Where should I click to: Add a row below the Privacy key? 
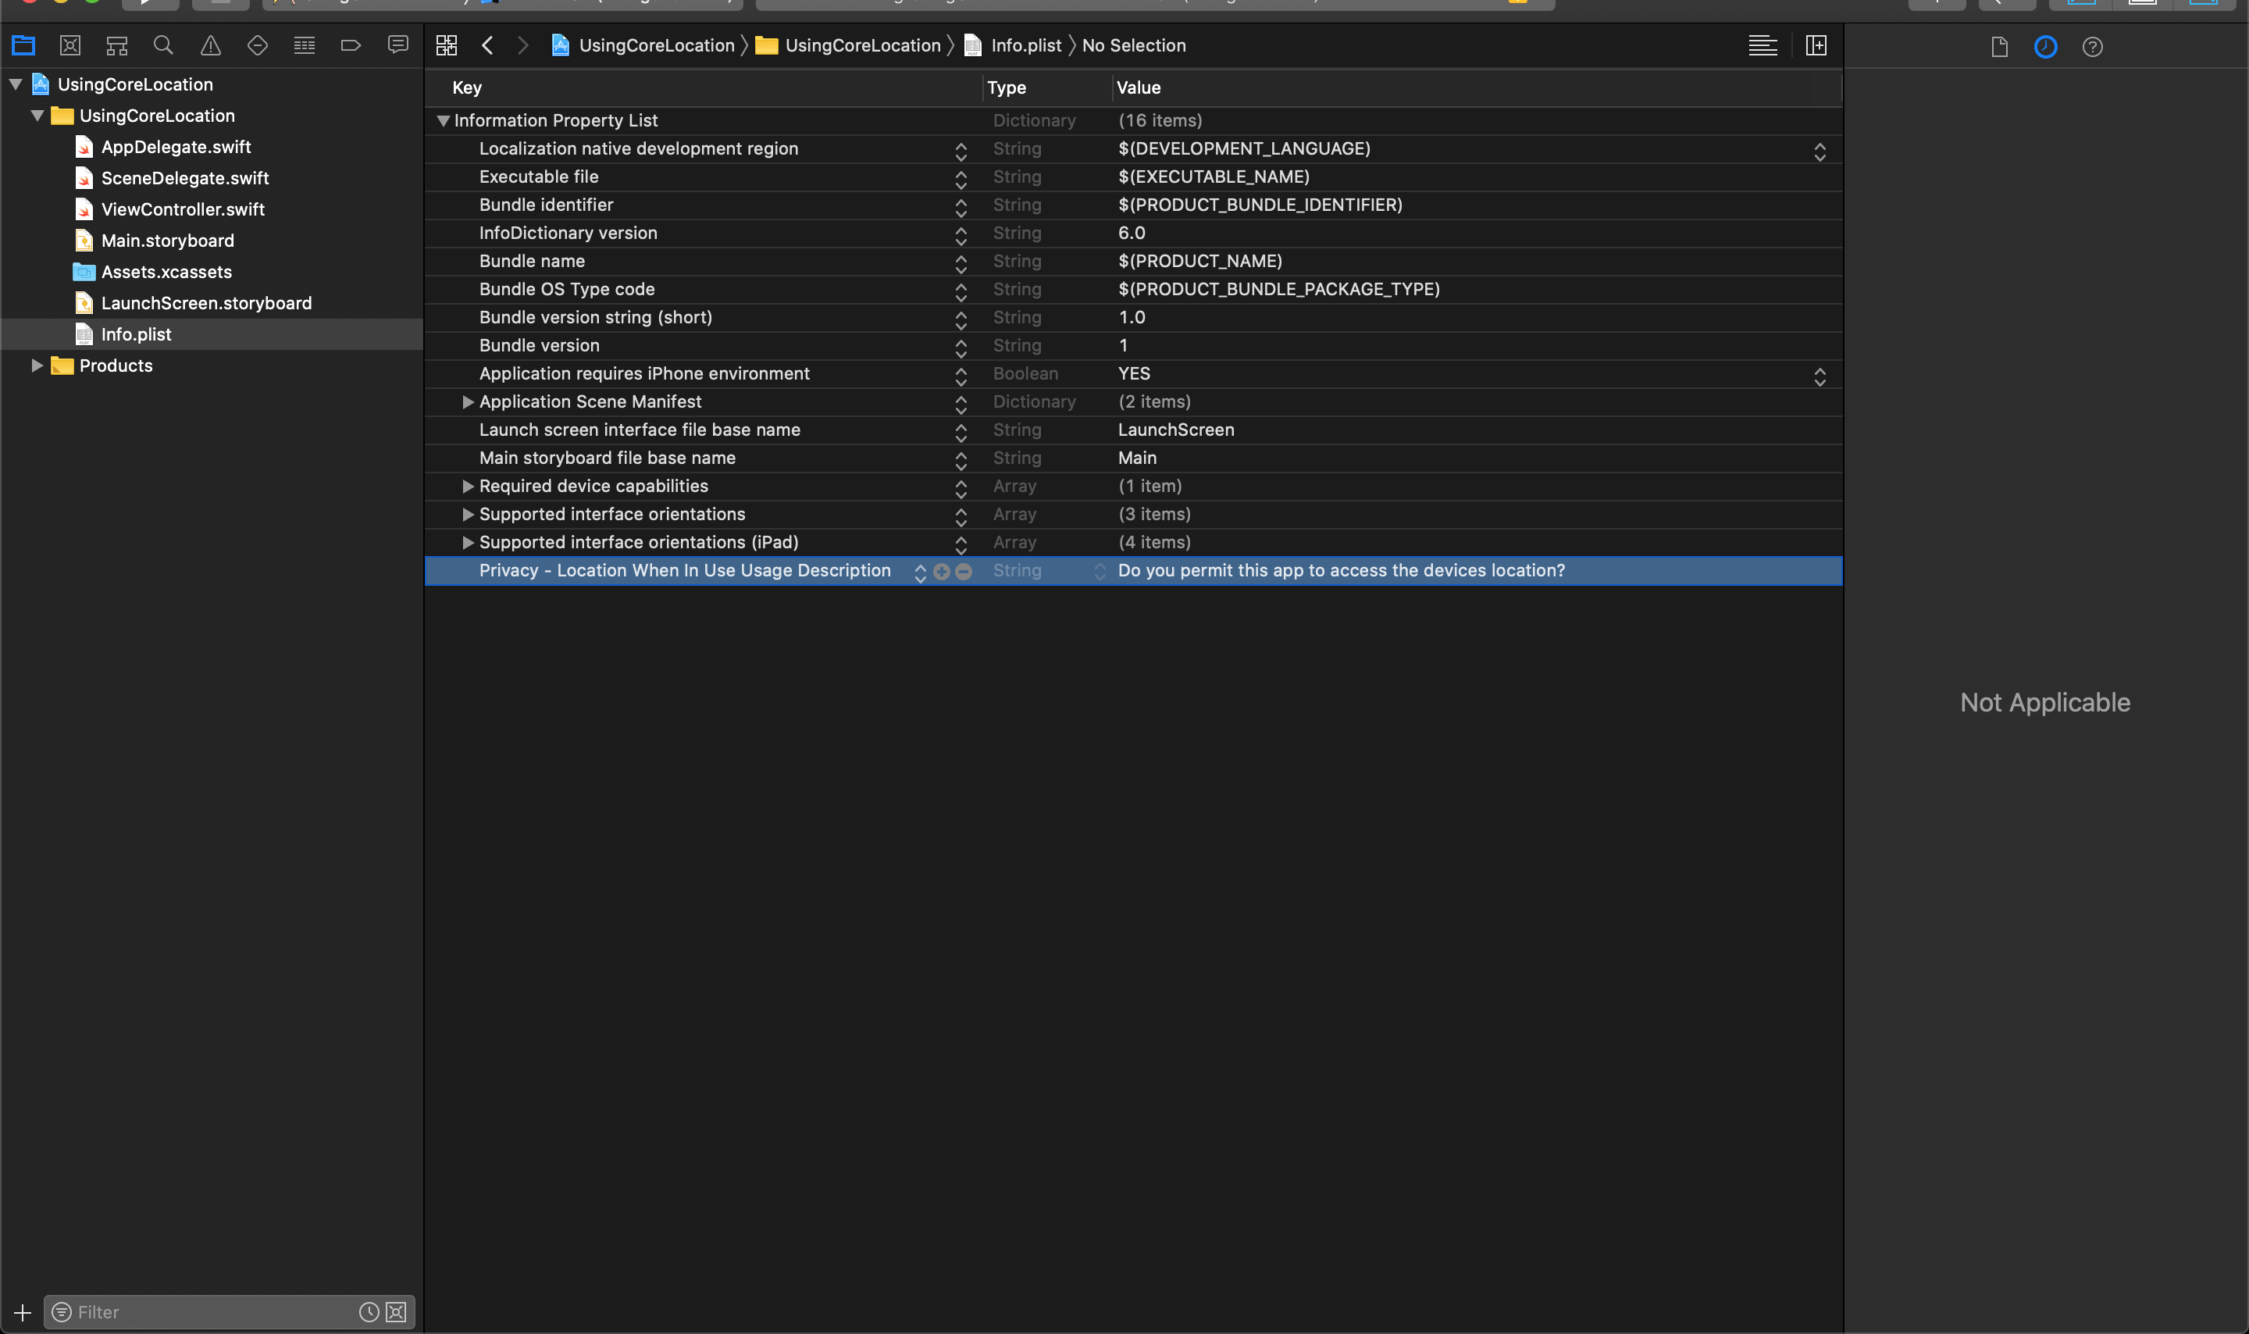click(942, 572)
